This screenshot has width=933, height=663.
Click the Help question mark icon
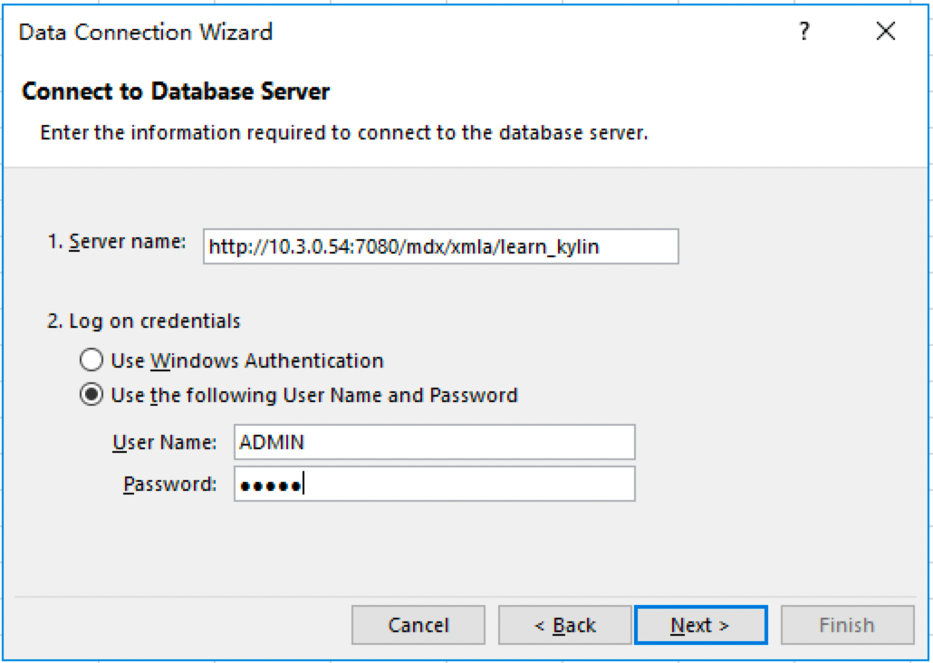click(803, 33)
